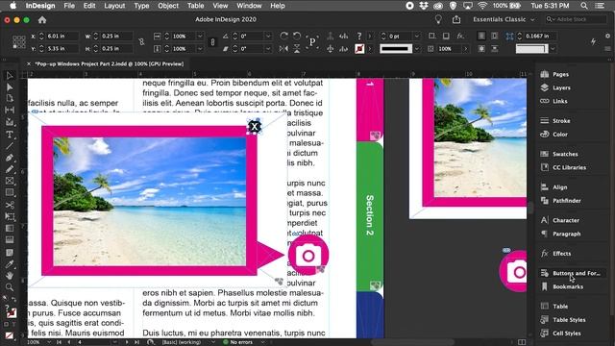The width and height of the screenshot is (615, 346).
Task: Click the Rotate 90° counter-clockwise icon
Action: click(x=297, y=36)
